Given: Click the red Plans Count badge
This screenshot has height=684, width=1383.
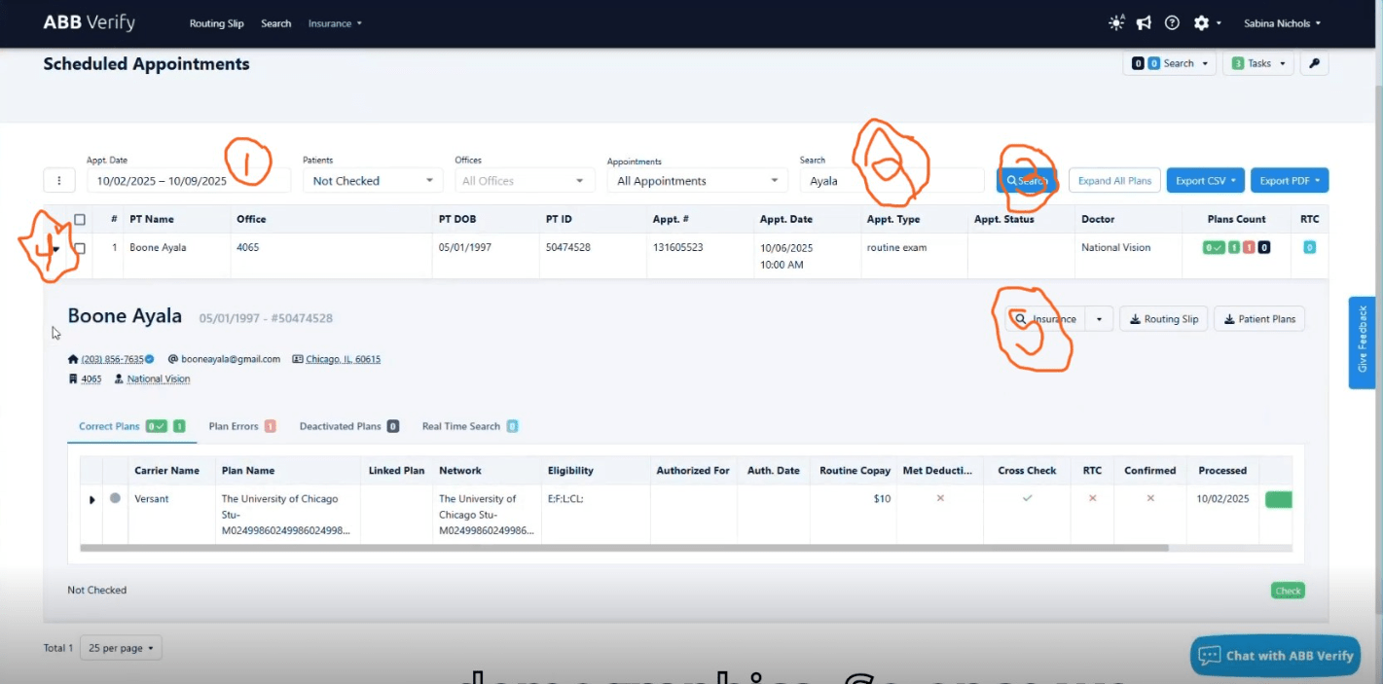Looking at the screenshot, I should 1249,247.
